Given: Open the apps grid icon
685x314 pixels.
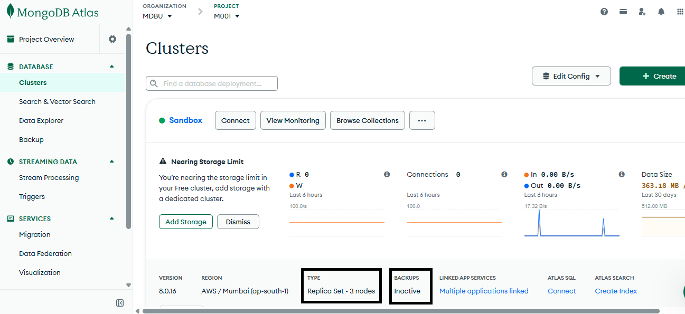Looking at the screenshot, I should [x=680, y=12].
